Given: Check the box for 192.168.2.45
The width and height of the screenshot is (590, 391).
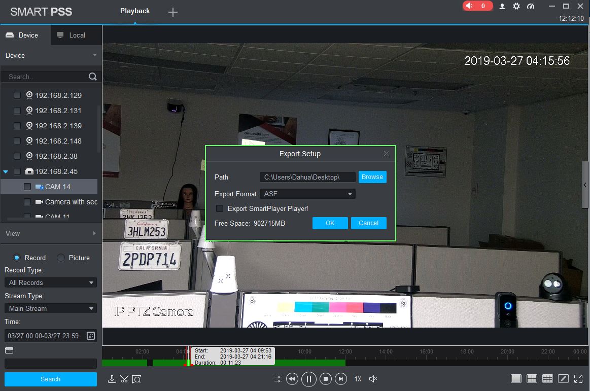Looking at the screenshot, I should 17,171.
